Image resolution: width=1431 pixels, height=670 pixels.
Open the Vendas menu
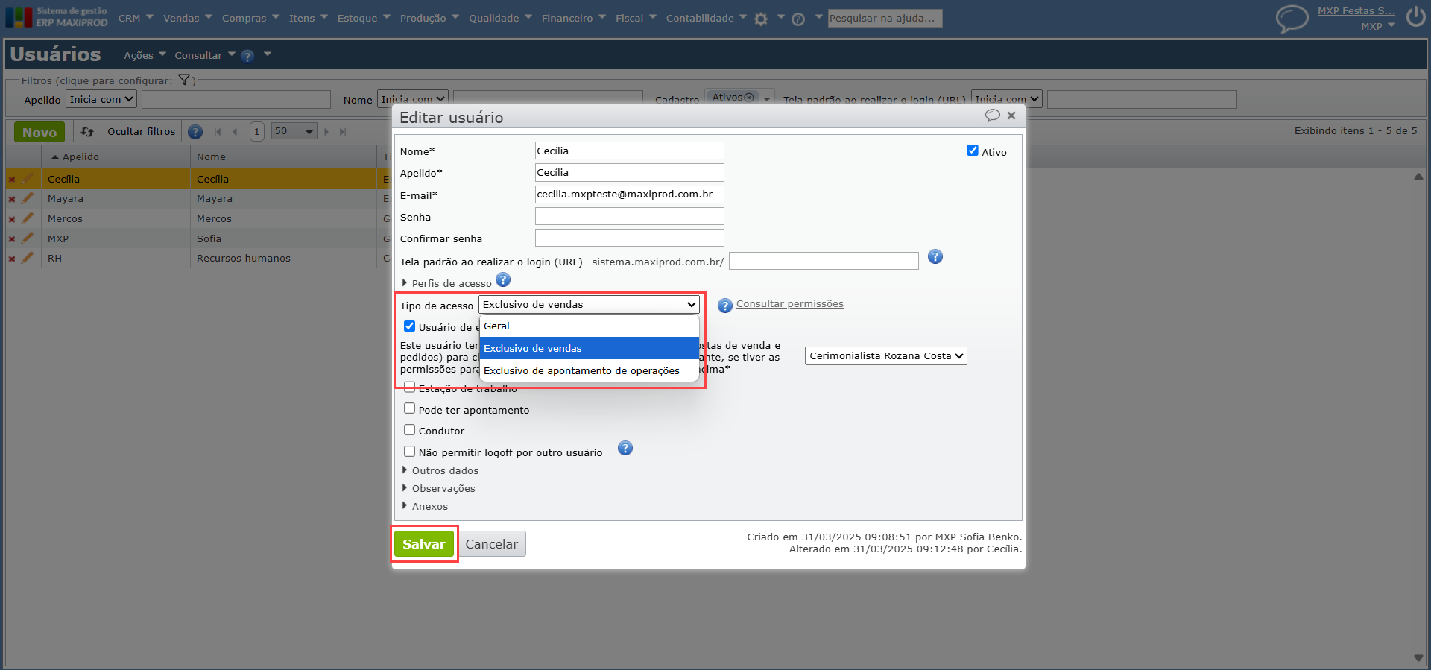188,18
